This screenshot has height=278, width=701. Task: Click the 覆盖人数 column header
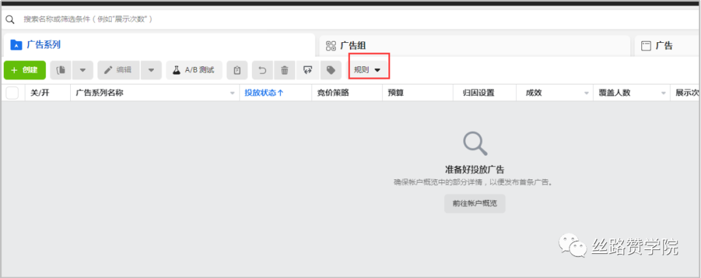[x=632, y=93]
